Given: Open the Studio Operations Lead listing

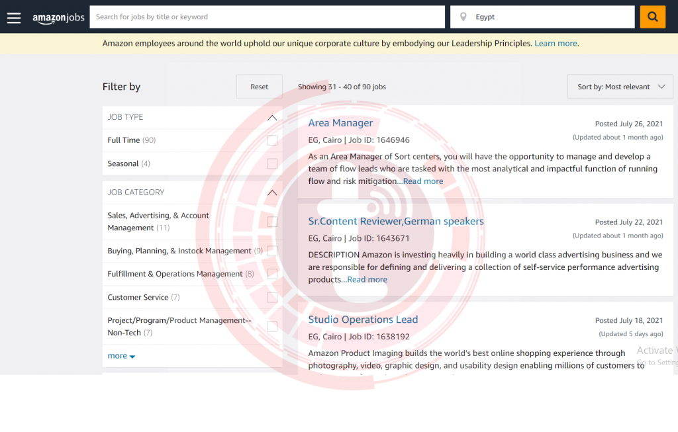Looking at the screenshot, I should (363, 320).
